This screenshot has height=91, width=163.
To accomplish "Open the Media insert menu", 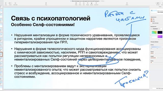I will pos(92,3).
